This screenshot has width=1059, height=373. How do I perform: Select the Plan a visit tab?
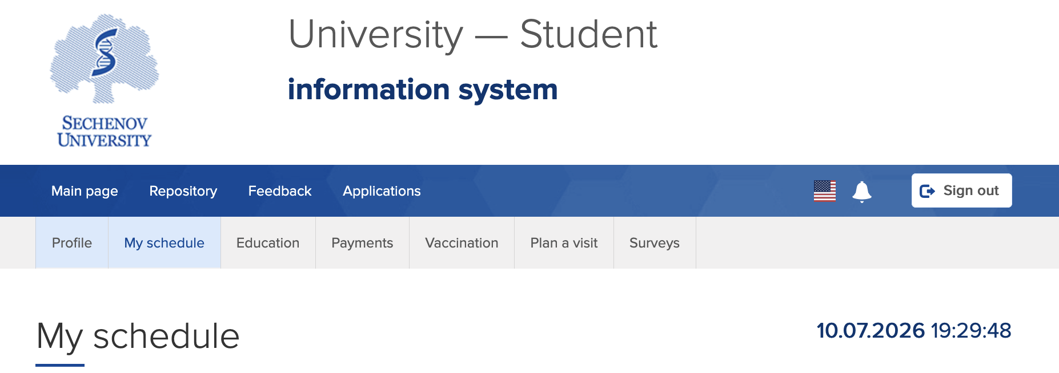tap(564, 243)
